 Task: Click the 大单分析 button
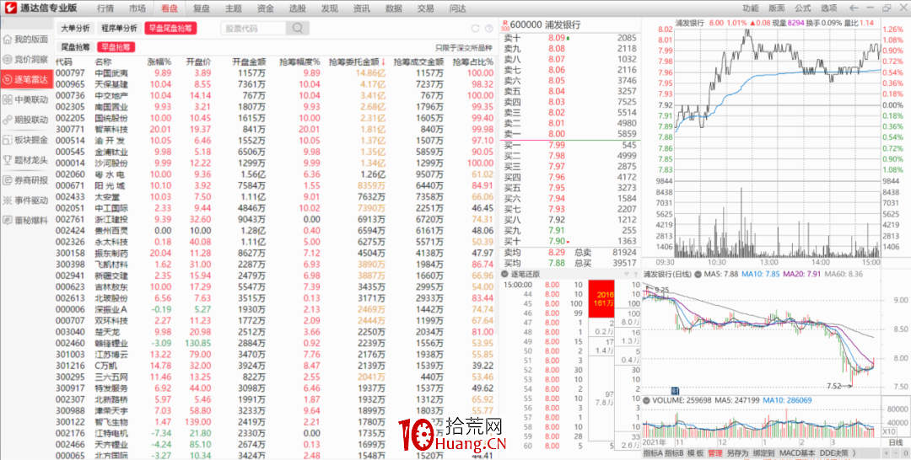[76, 28]
